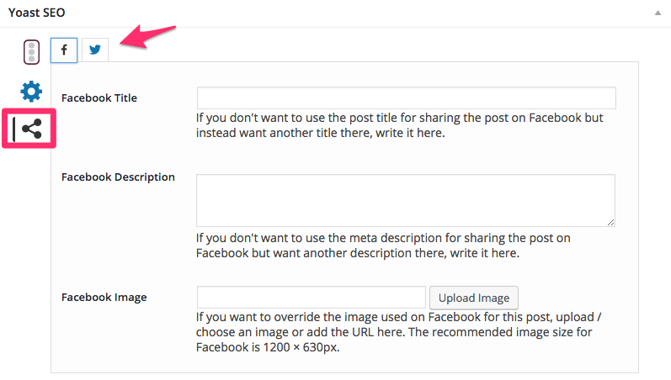The width and height of the screenshot is (671, 380).
Task: Open the Advanced settings gear section
Action: point(31,92)
